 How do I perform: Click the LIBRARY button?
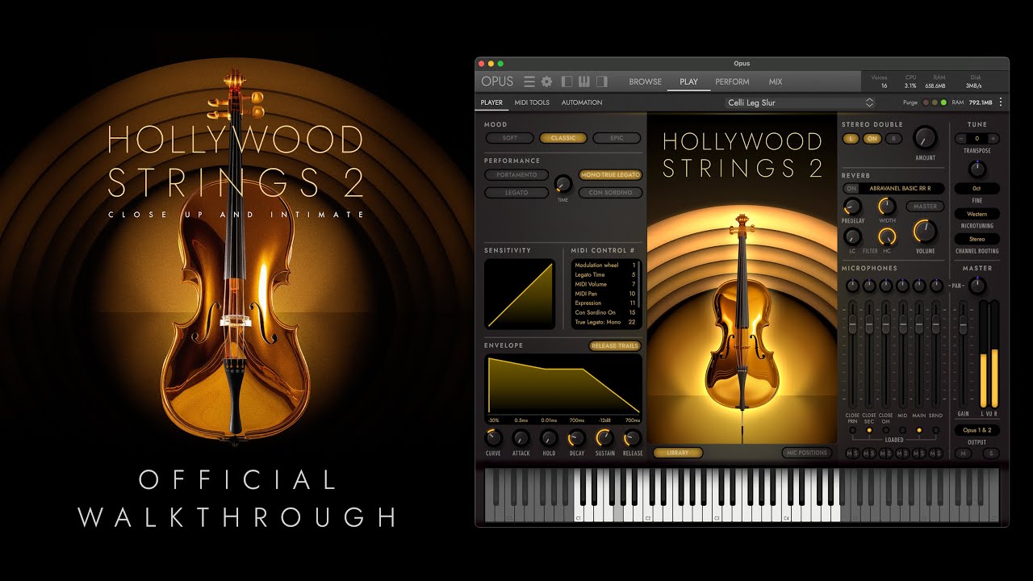[678, 453]
